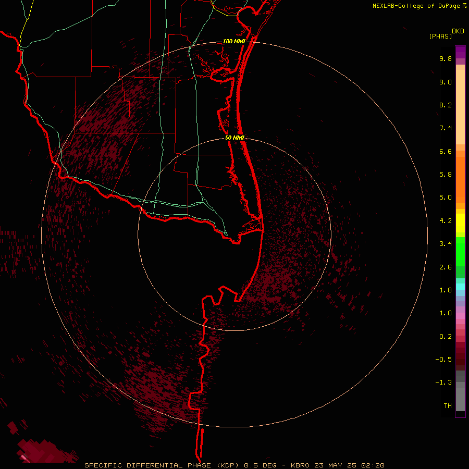Click the 1.0 scale value
The image size is (469, 469).
pyautogui.click(x=446, y=313)
